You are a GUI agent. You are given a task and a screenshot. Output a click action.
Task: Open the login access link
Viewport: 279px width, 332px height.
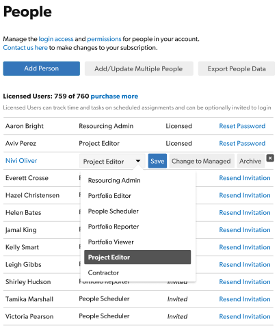pyautogui.click(x=56, y=39)
